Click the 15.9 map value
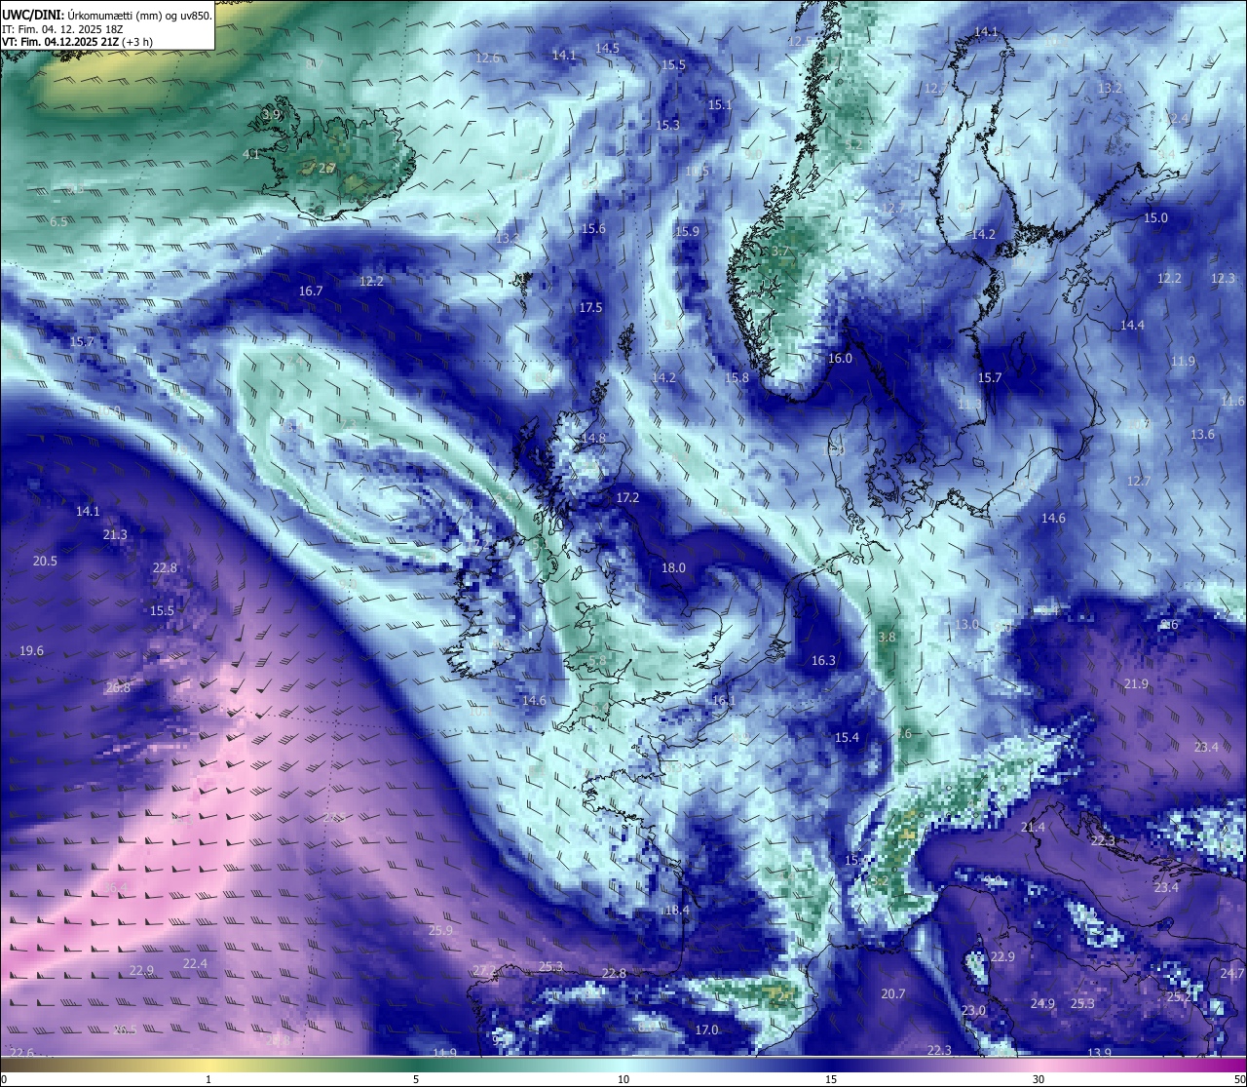 click(x=687, y=232)
